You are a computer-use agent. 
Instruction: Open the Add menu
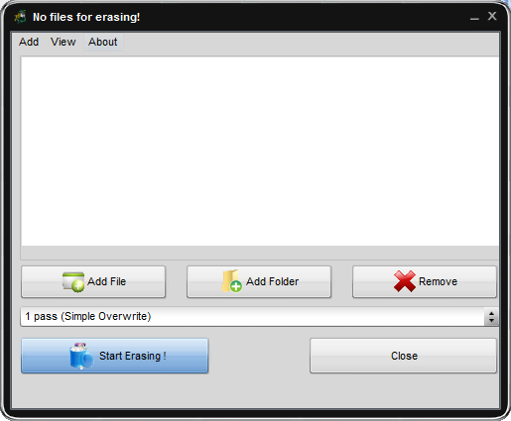(29, 42)
